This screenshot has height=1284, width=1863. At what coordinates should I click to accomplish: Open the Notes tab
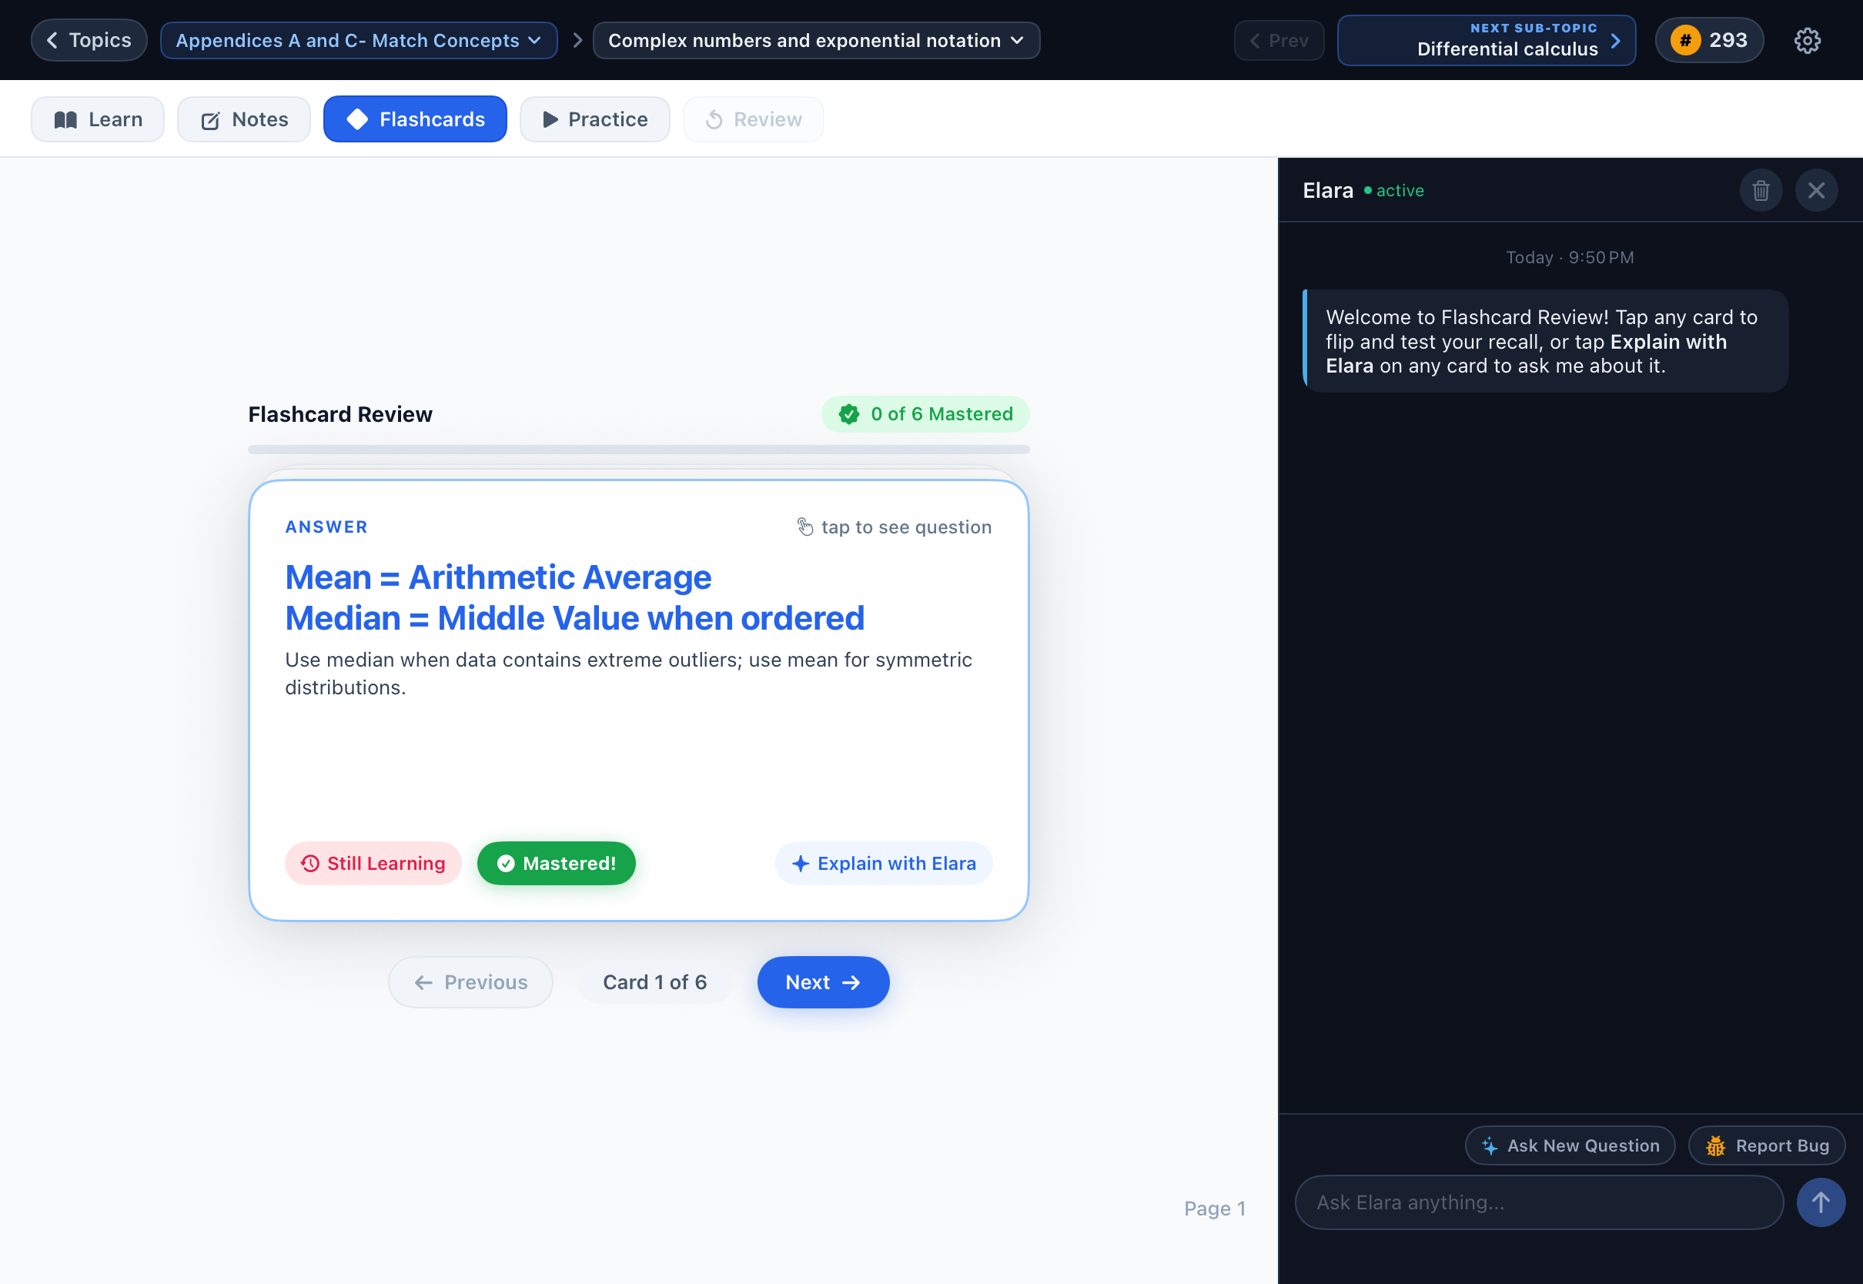point(244,119)
